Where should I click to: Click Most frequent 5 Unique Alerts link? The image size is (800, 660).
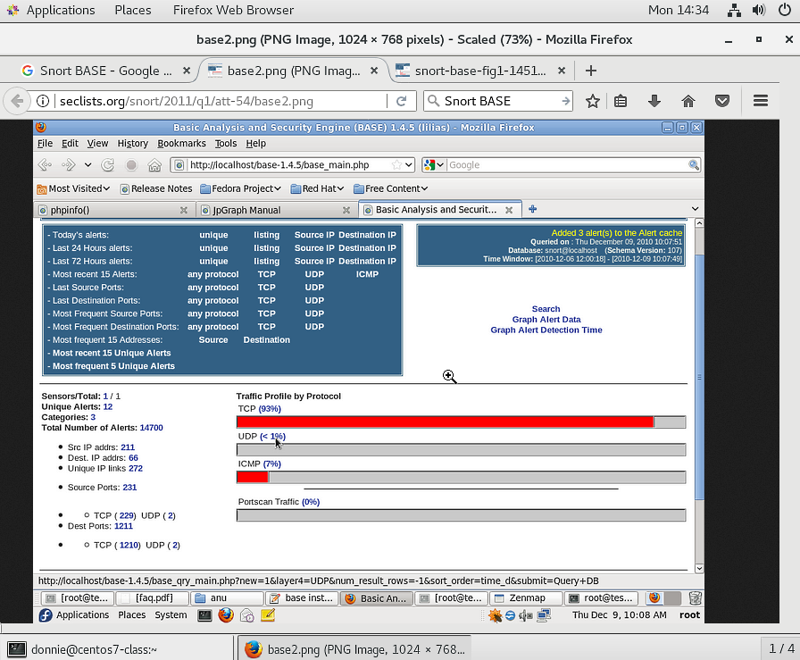tap(113, 366)
